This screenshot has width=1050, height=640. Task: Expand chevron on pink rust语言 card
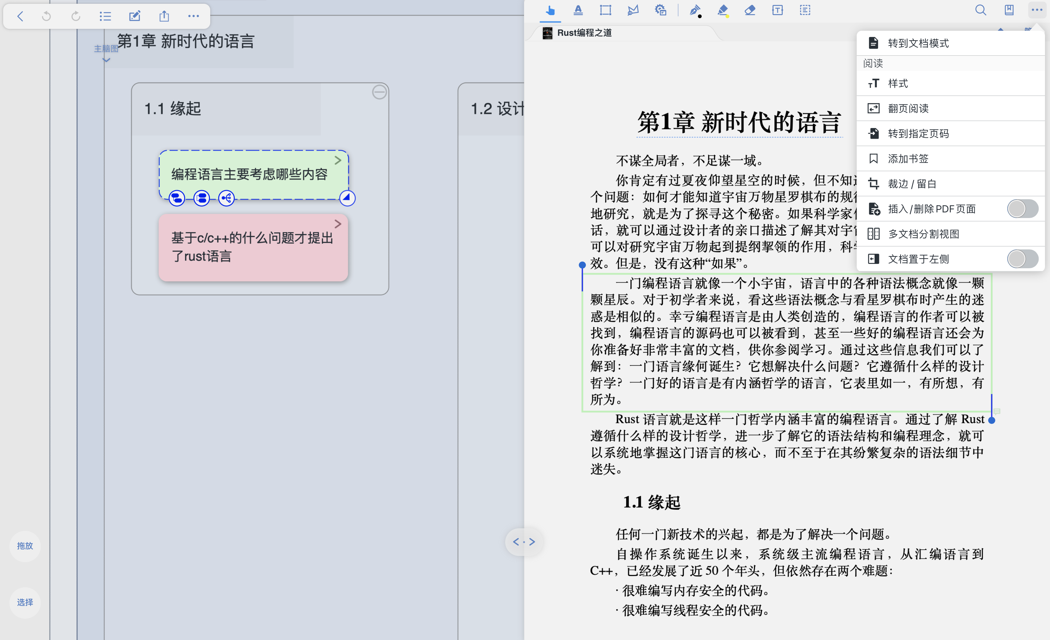(338, 224)
